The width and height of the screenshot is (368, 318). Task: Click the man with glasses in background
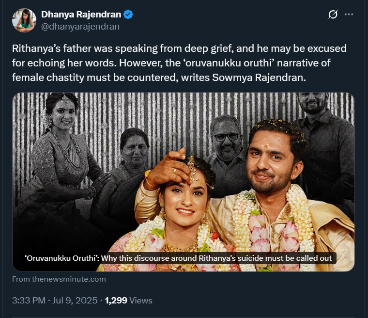coord(226,141)
